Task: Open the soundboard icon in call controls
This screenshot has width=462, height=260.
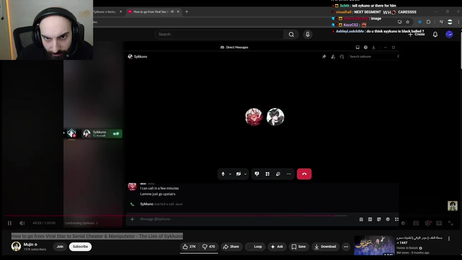Action: point(278,174)
